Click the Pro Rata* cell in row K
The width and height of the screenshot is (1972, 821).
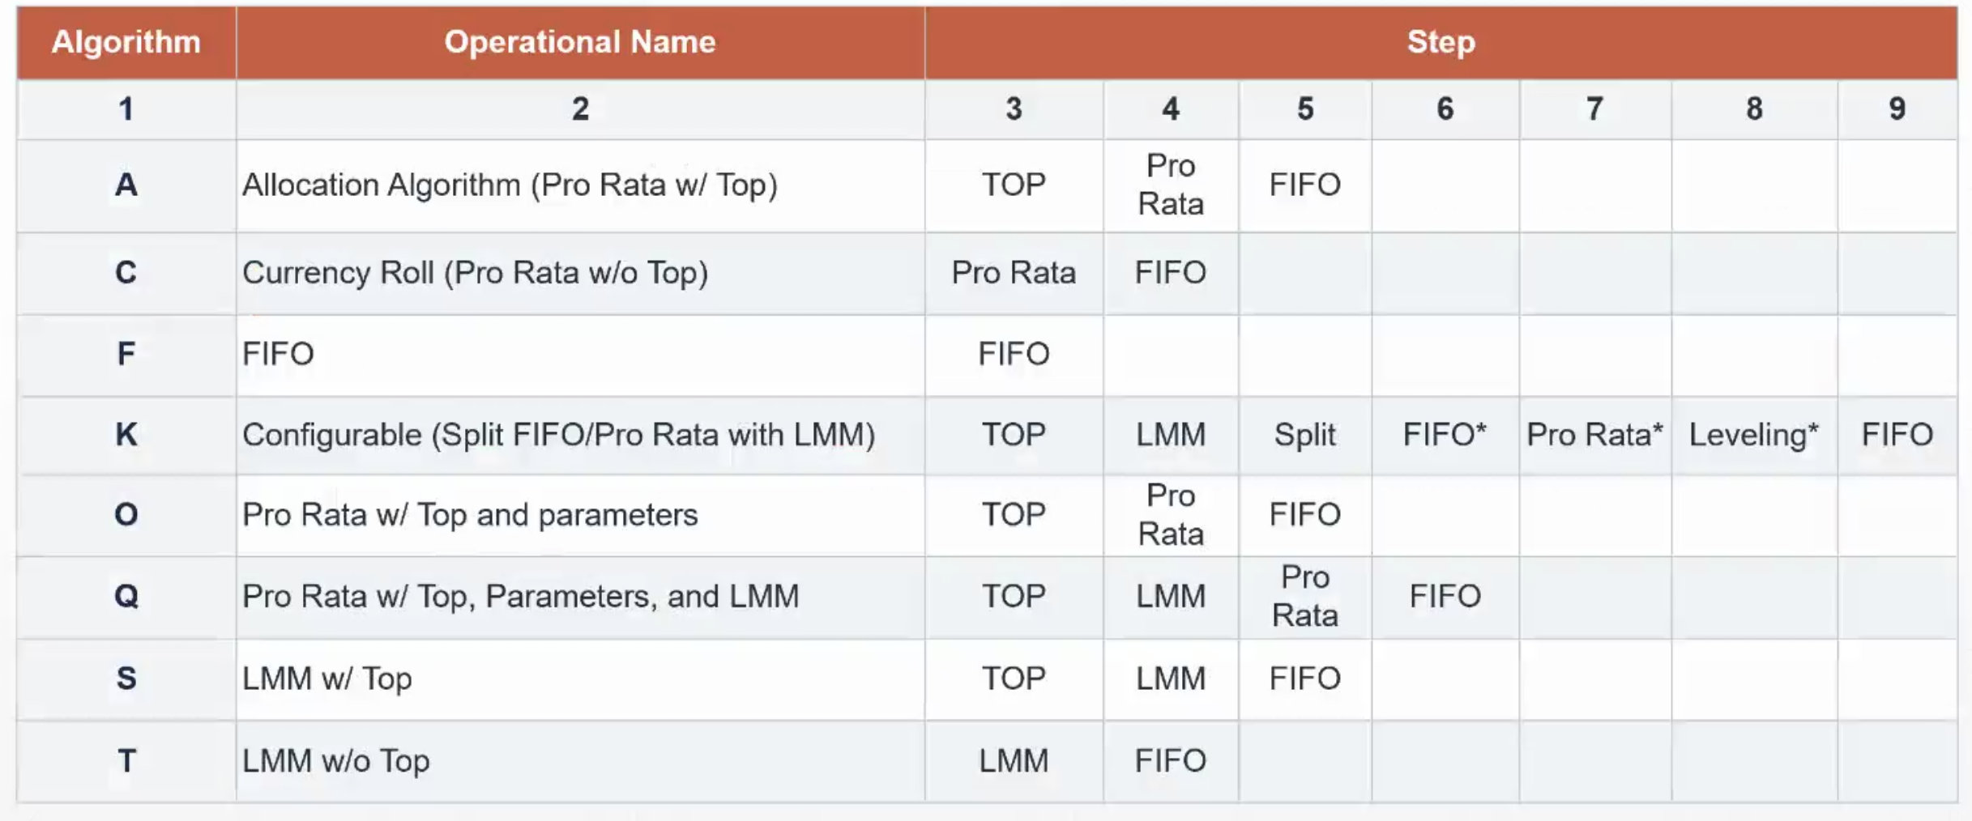coord(1594,435)
